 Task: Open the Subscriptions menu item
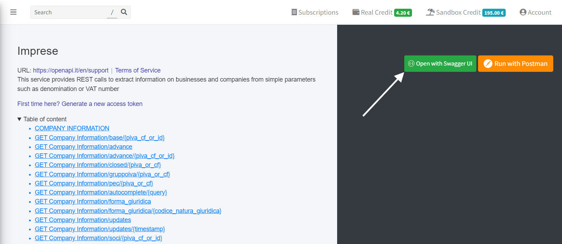pos(315,12)
